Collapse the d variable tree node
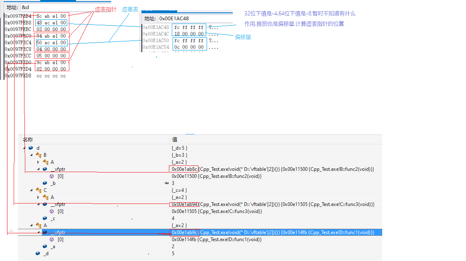The height and width of the screenshot is (261, 466). pyautogui.click(x=24, y=148)
